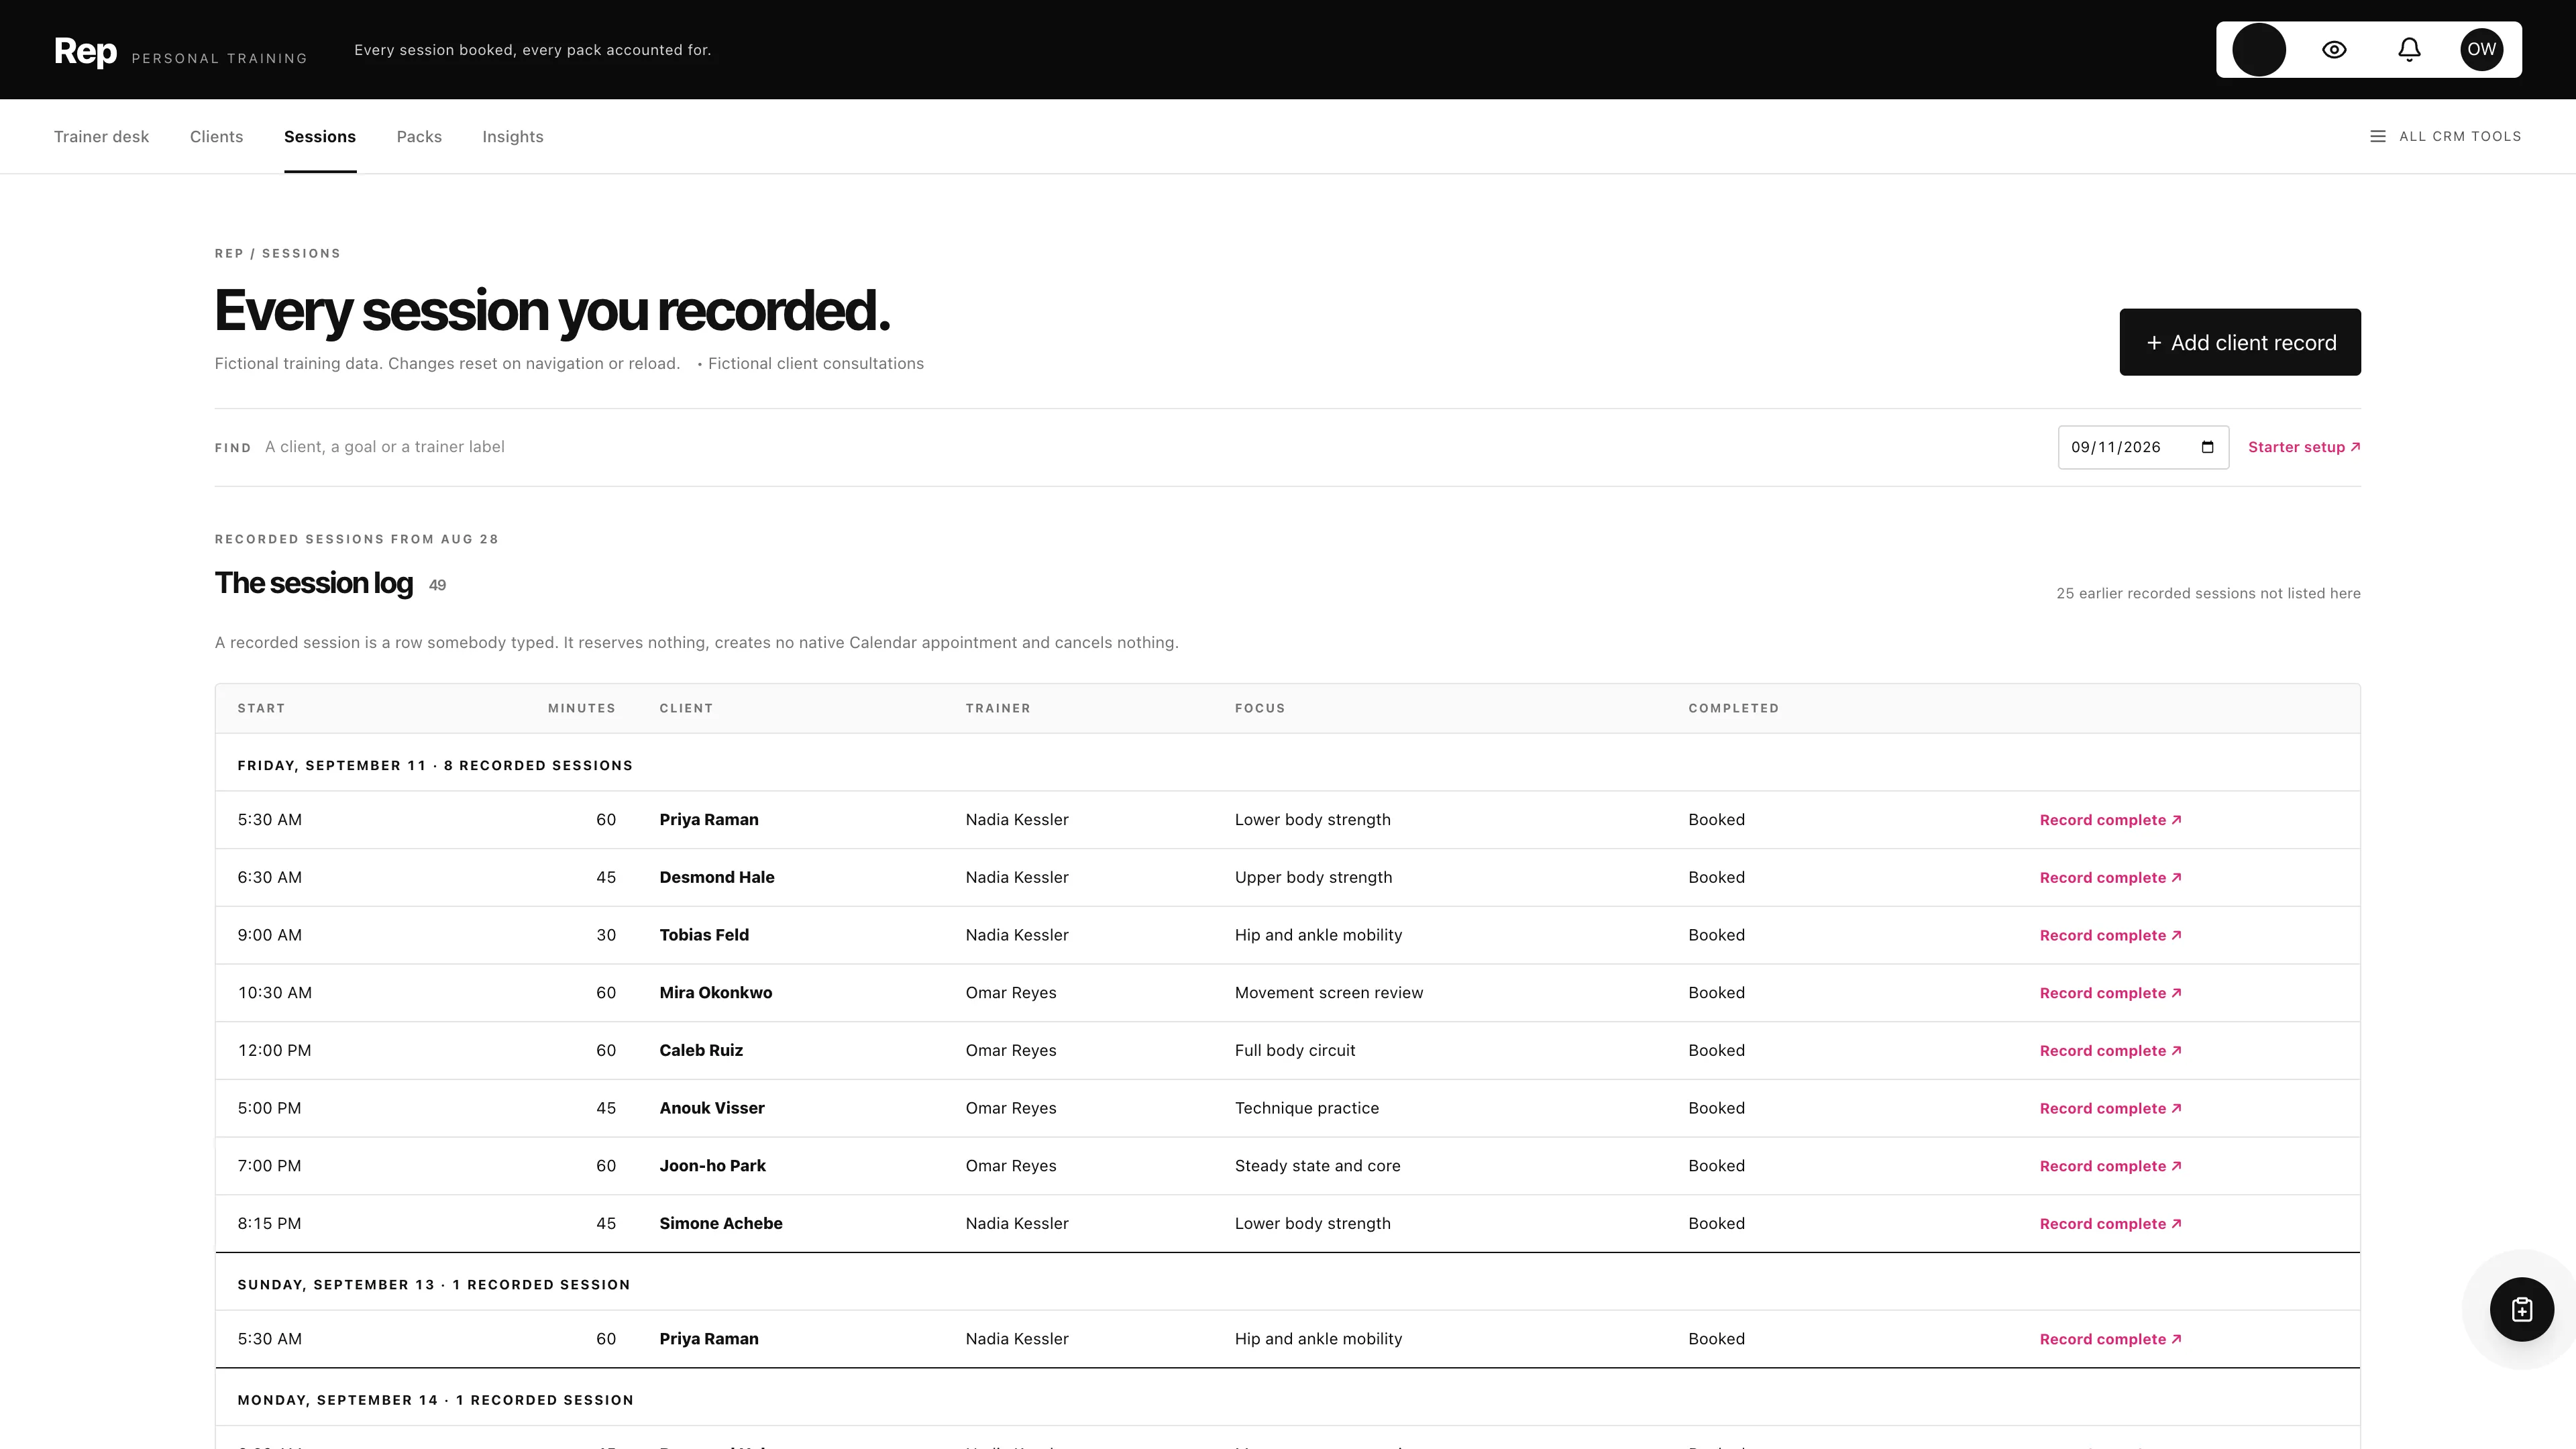The image size is (2576, 1449).
Task: Record complete for Sunday Priya Raman session
Action: (x=2110, y=1339)
